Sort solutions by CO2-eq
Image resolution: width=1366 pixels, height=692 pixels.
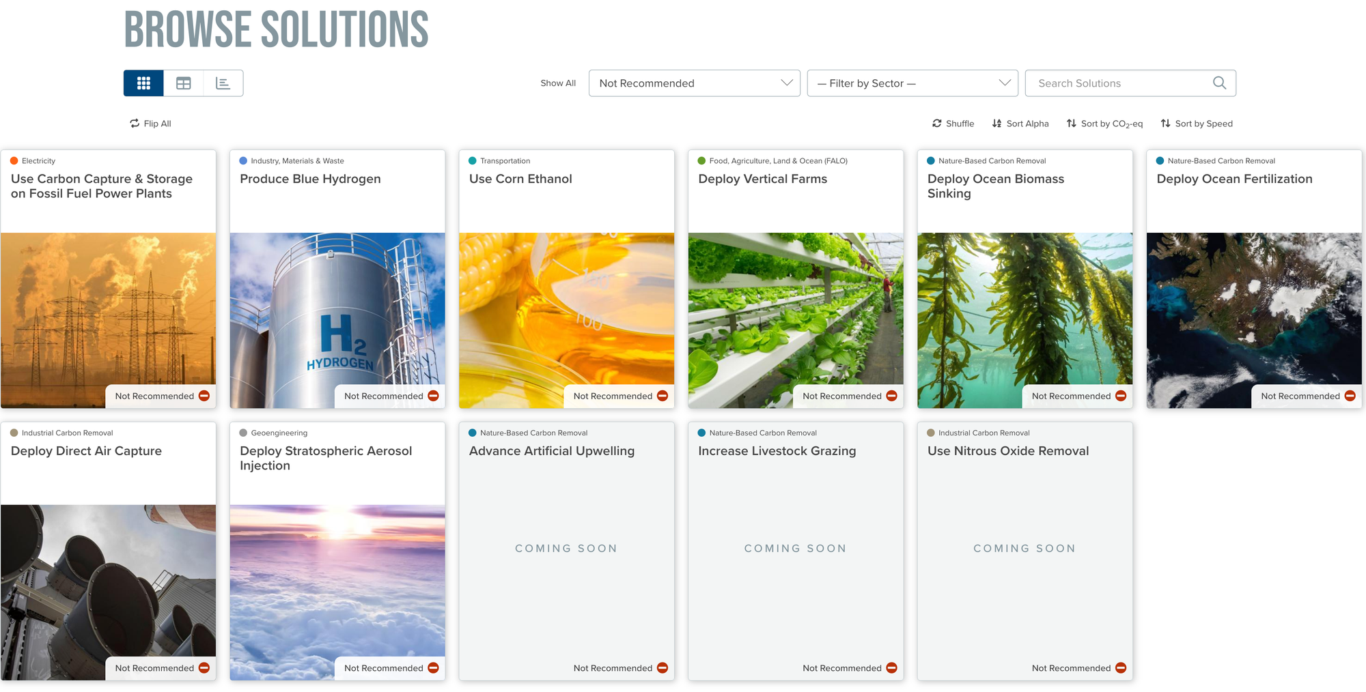(1104, 124)
